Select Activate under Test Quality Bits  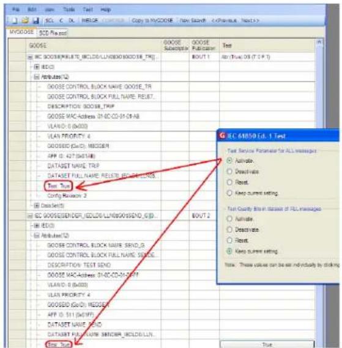(229, 219)
